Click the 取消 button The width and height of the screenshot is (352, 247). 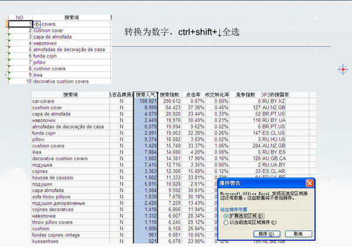(299, 234)
